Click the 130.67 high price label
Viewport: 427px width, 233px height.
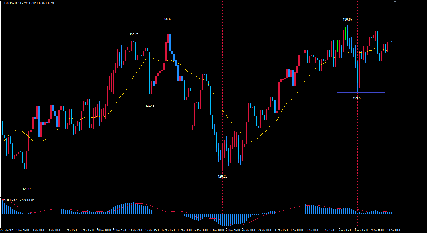point(347,19)
